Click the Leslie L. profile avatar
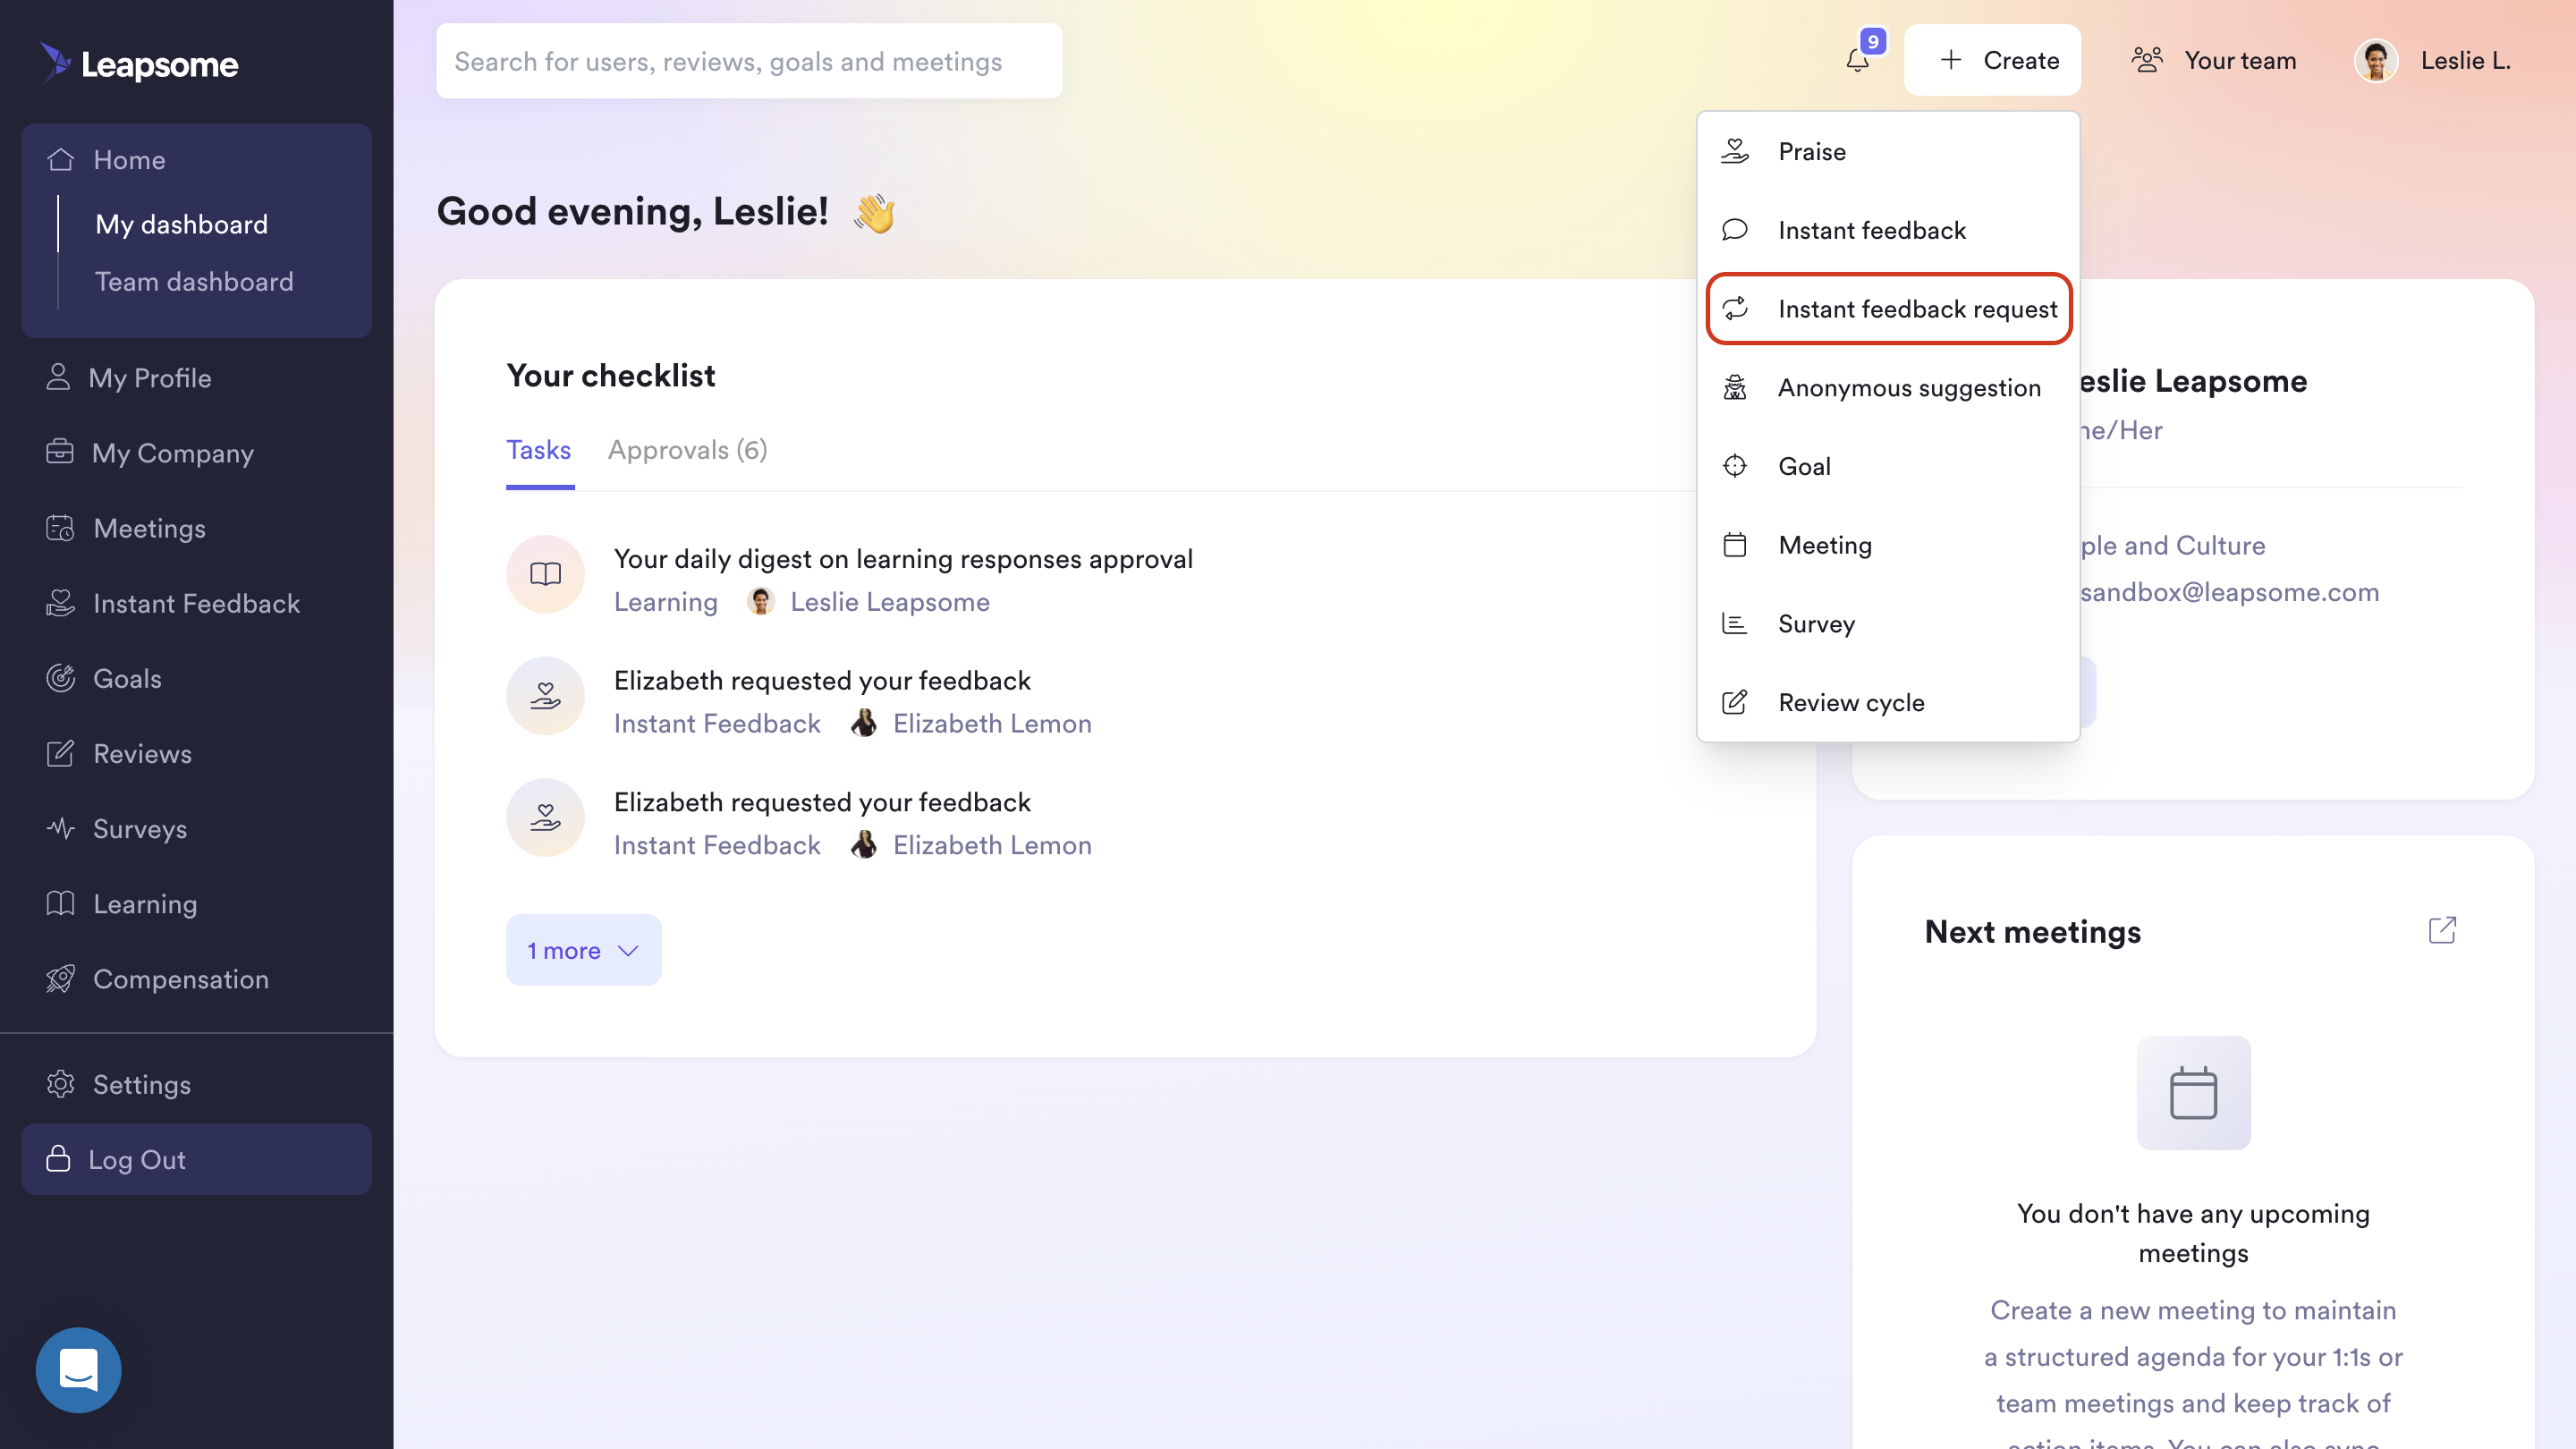Viewport: 2576px width, 1449px height. point(2376,61)
